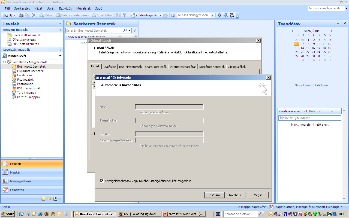Screen dimensions: 349x218
Task: Switch to the Naptár navigation button
Action: pos(32,172)
